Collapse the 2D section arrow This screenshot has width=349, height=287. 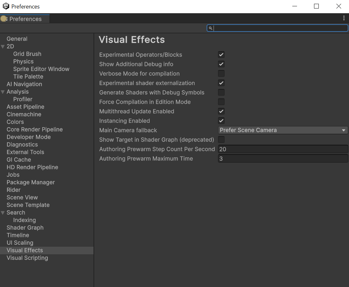coord(3,47)
